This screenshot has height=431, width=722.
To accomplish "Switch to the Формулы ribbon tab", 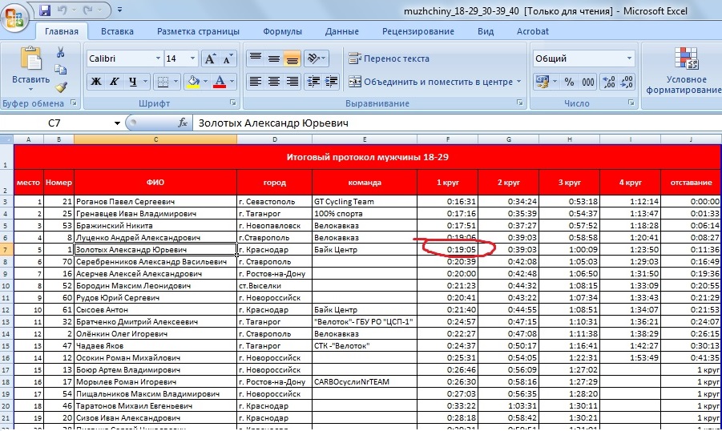I will click(282, 31).
